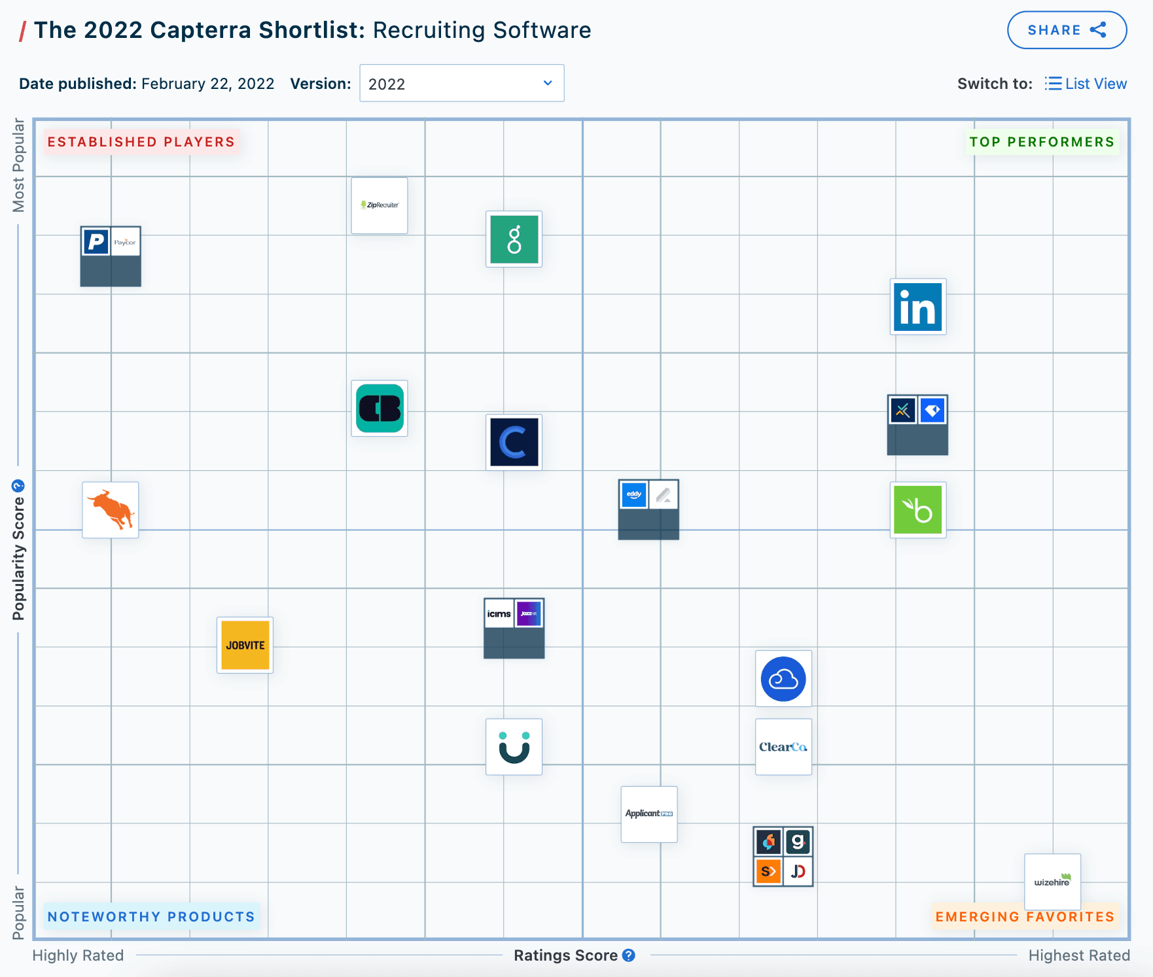Viewport: 1153px width, 977px height.
Task: Open the Ratings Score help tooltip
Action: 629,955
